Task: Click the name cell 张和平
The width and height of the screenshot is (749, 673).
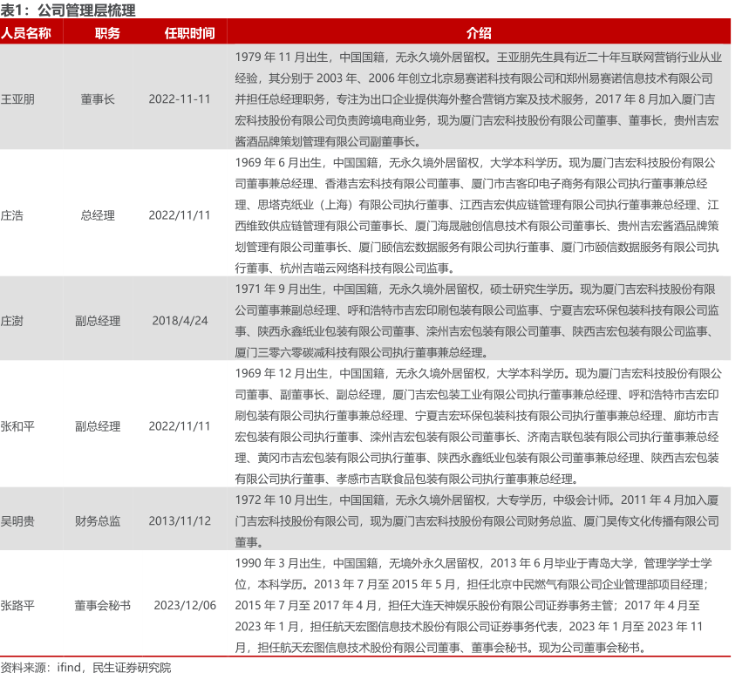Action: (x=18, y=426)
